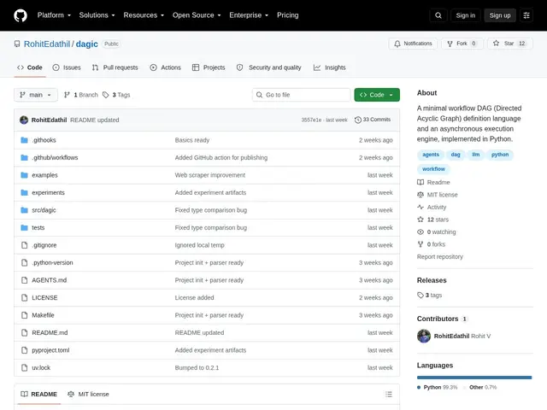Open the README outline list icon

[389, 395]
